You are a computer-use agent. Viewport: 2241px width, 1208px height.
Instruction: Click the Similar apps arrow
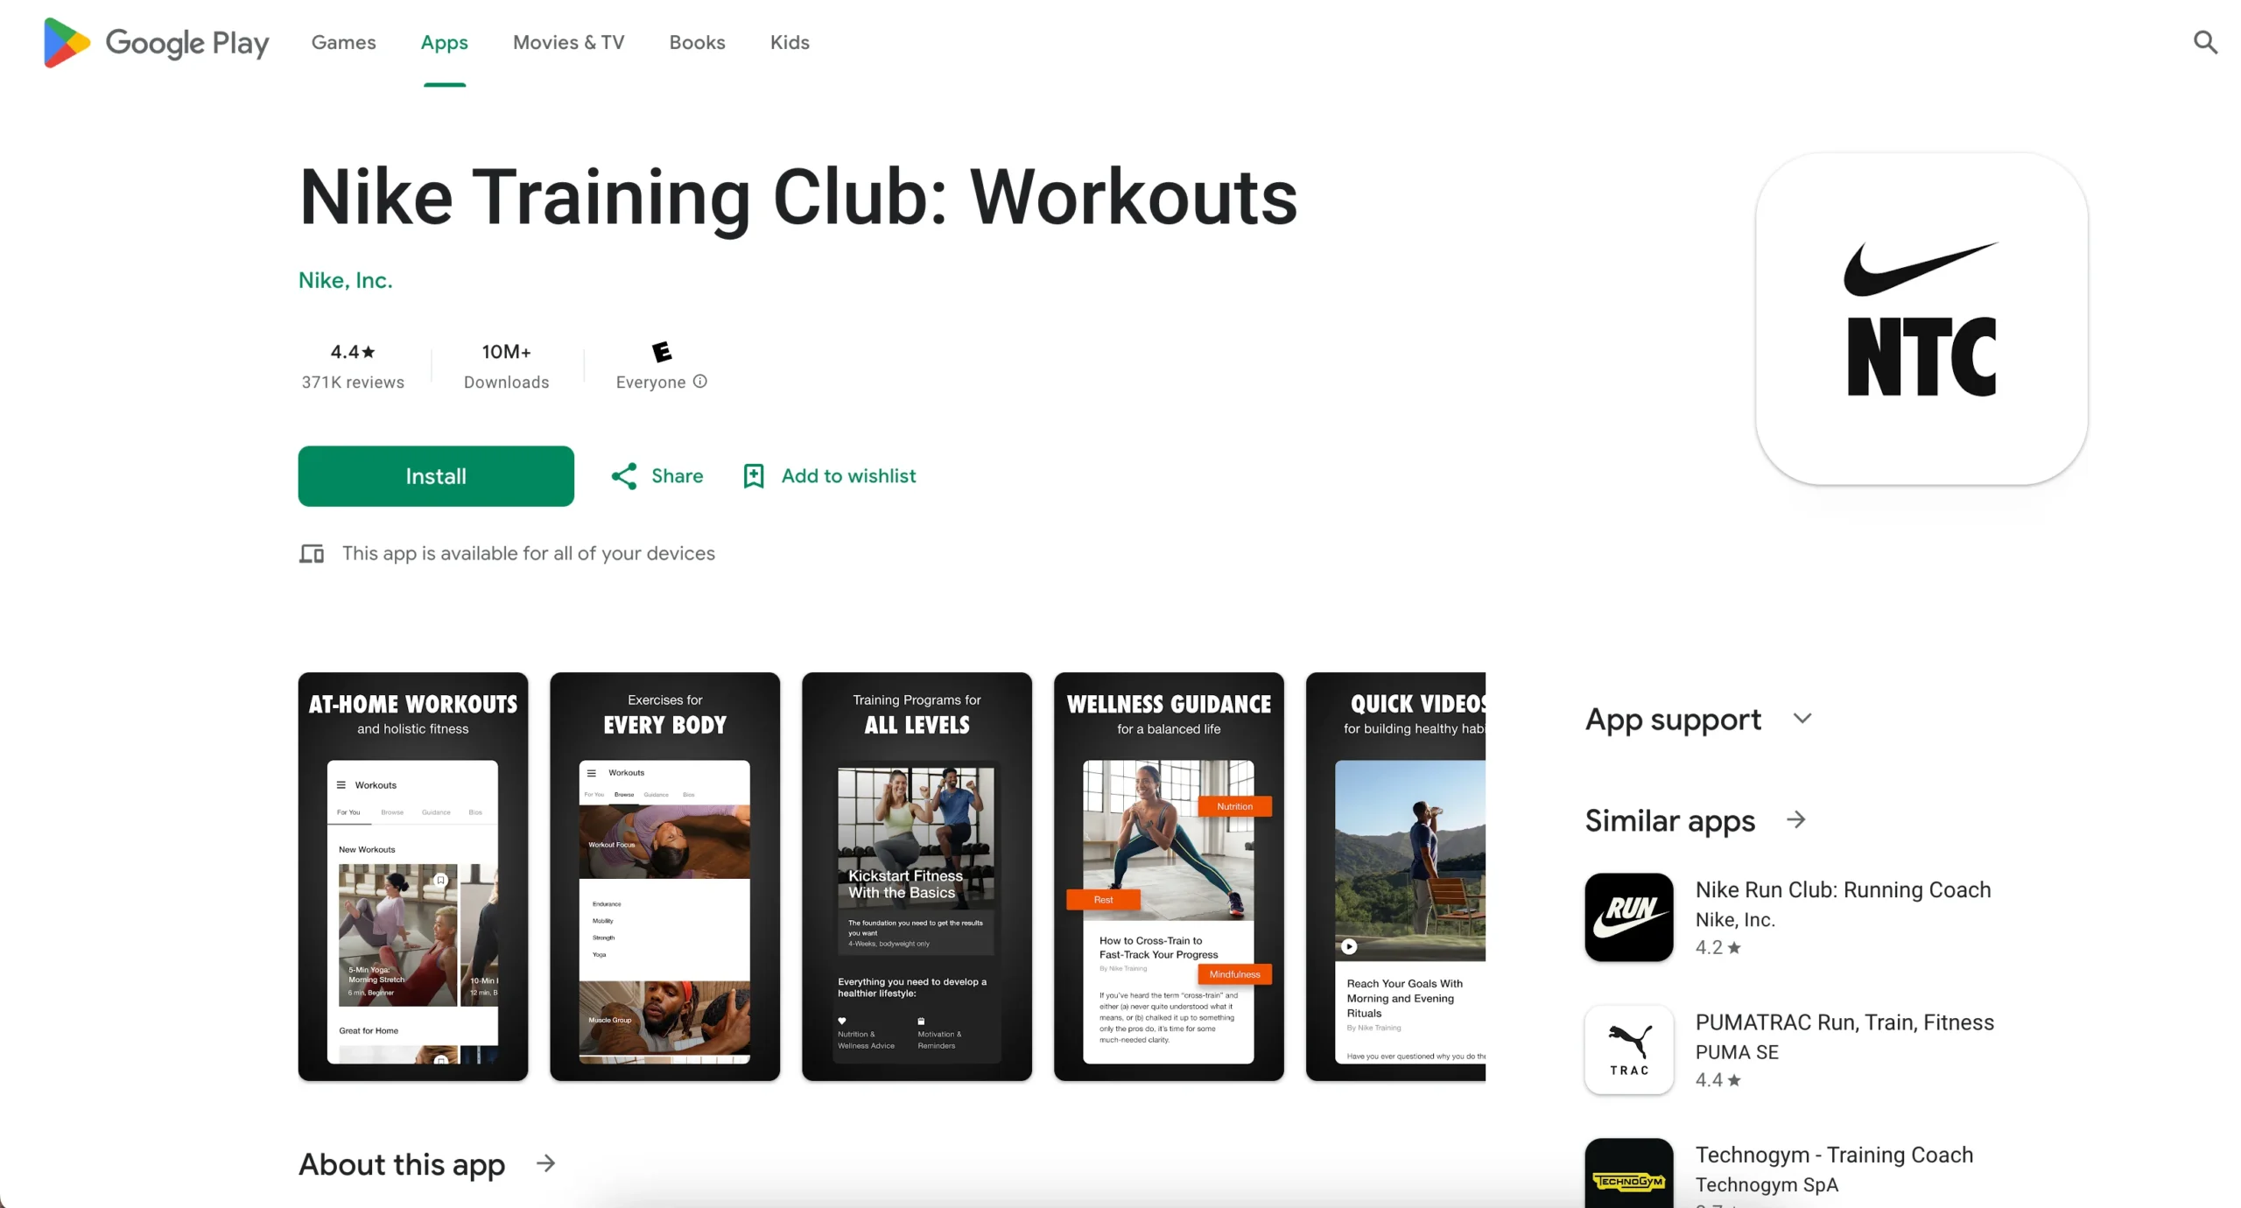point(1799,819)
